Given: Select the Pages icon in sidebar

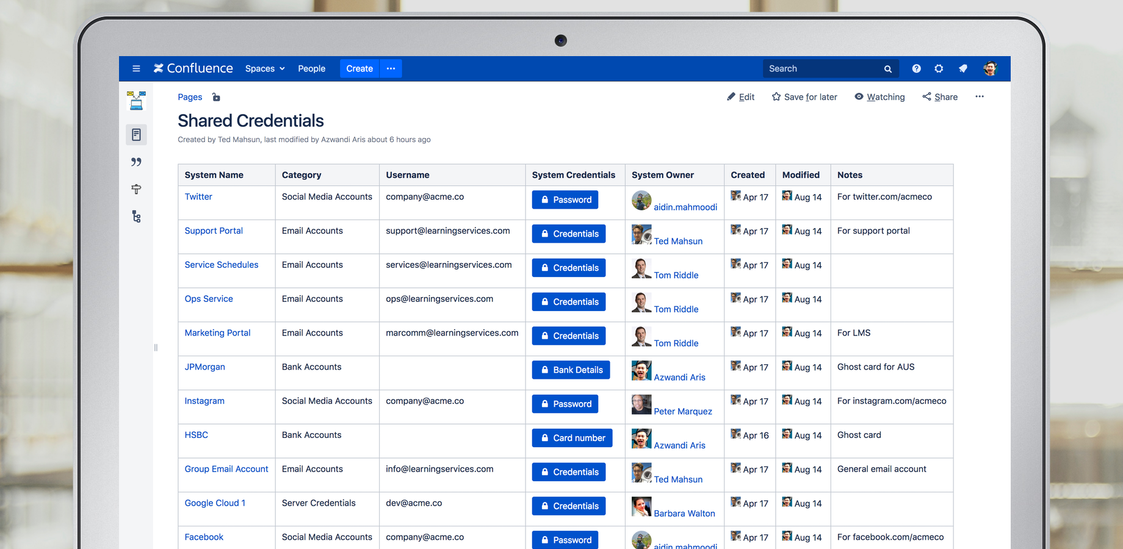Looking at the screenshot, I should (136, 135).
